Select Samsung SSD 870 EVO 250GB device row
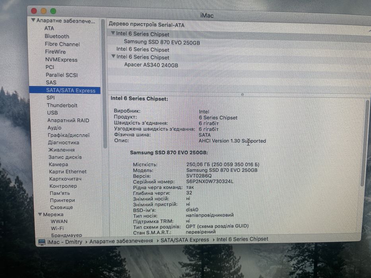Image resolution: width=371 pixels, height=278 pixels. (162, 42)
